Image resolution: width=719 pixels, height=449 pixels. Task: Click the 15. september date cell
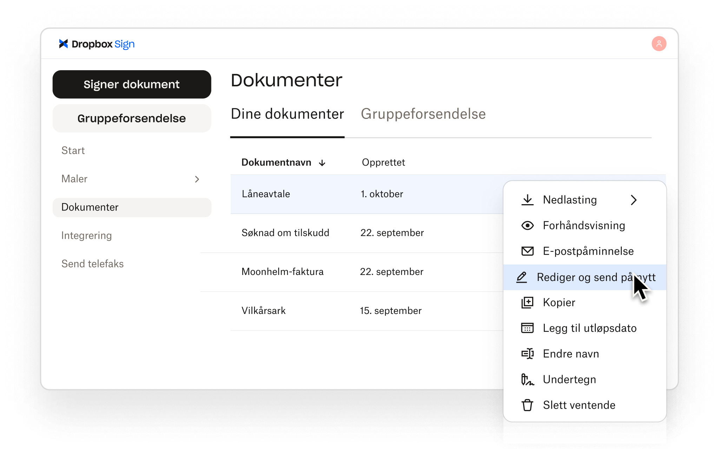[x=391, y=311]
